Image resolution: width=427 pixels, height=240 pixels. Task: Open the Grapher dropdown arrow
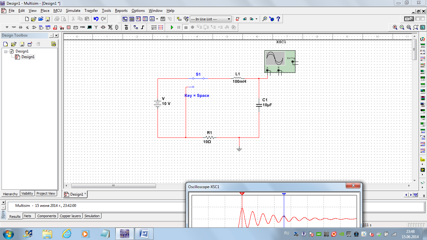click(x=157, y=19)
